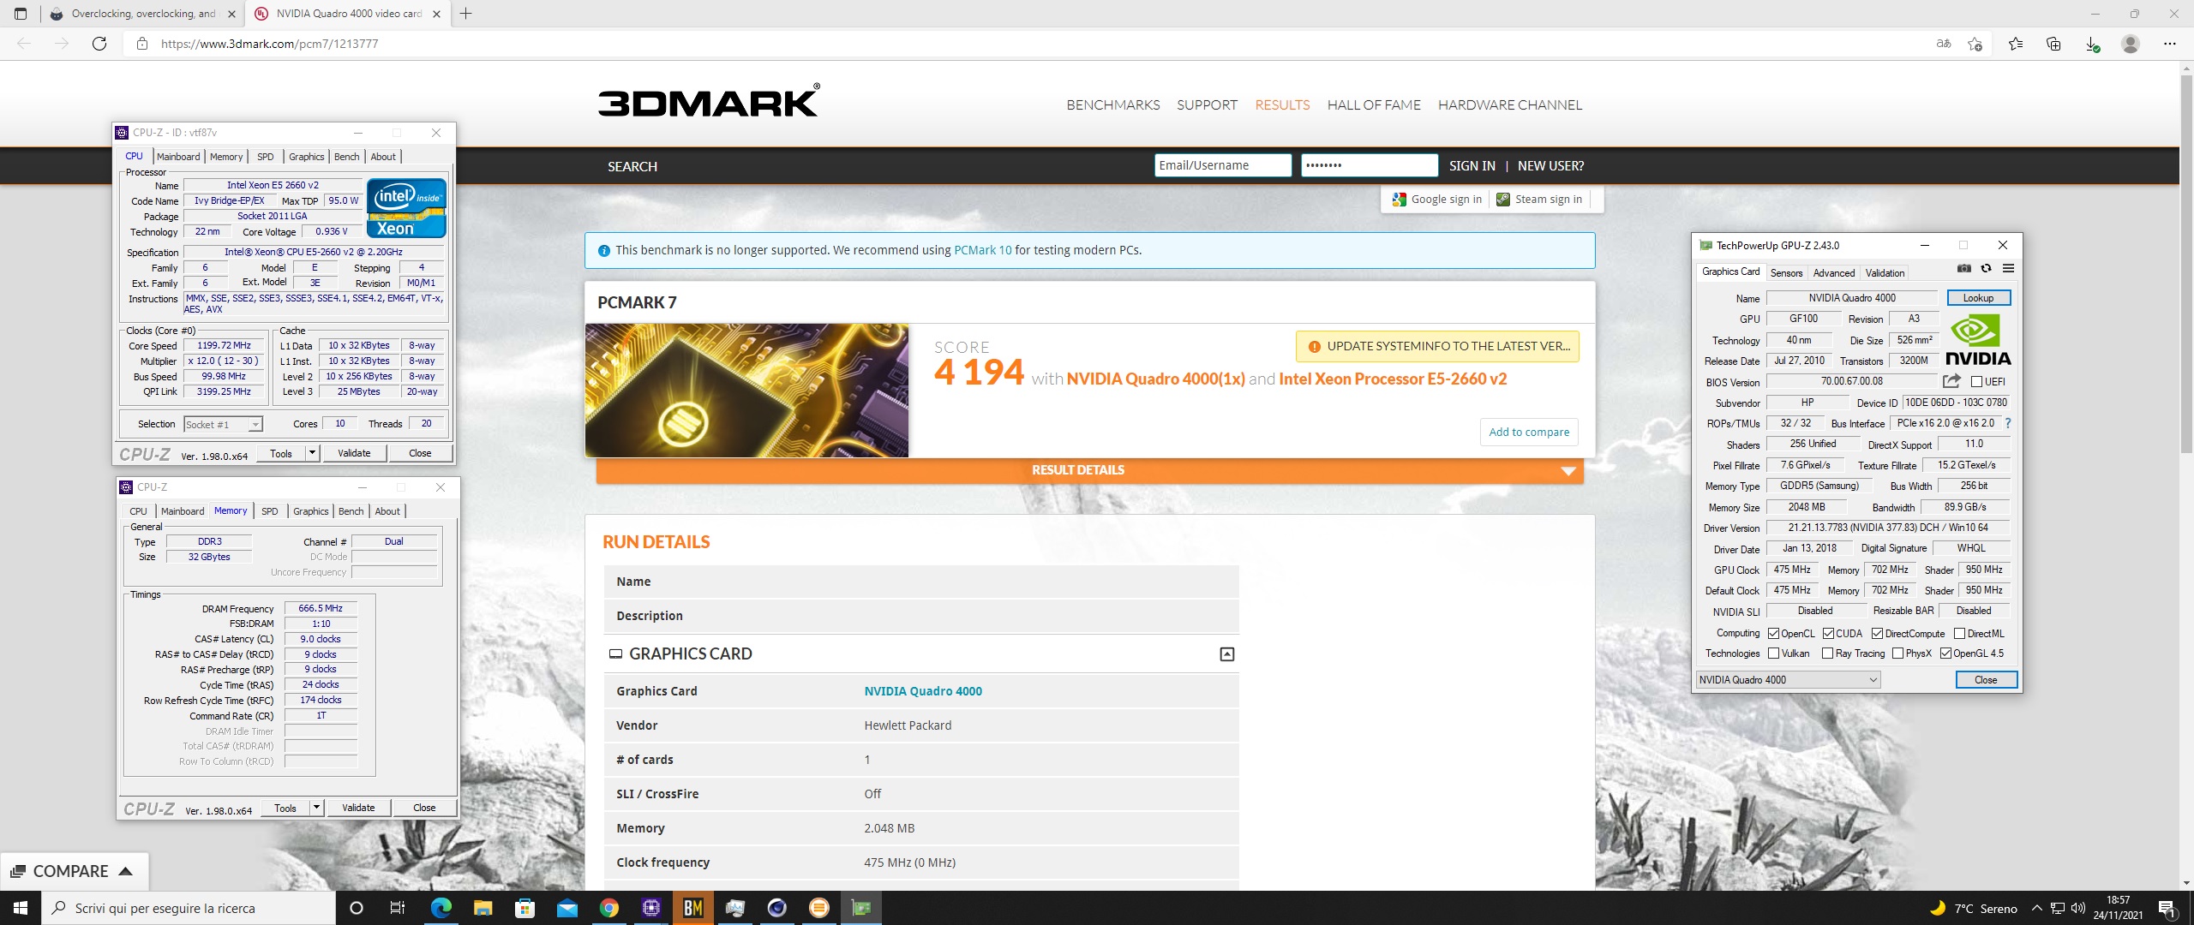Toggle the PhysX checkbox

(1897, 653)
